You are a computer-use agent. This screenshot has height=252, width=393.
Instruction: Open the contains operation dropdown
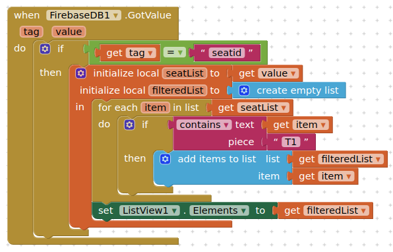[204, 125]
